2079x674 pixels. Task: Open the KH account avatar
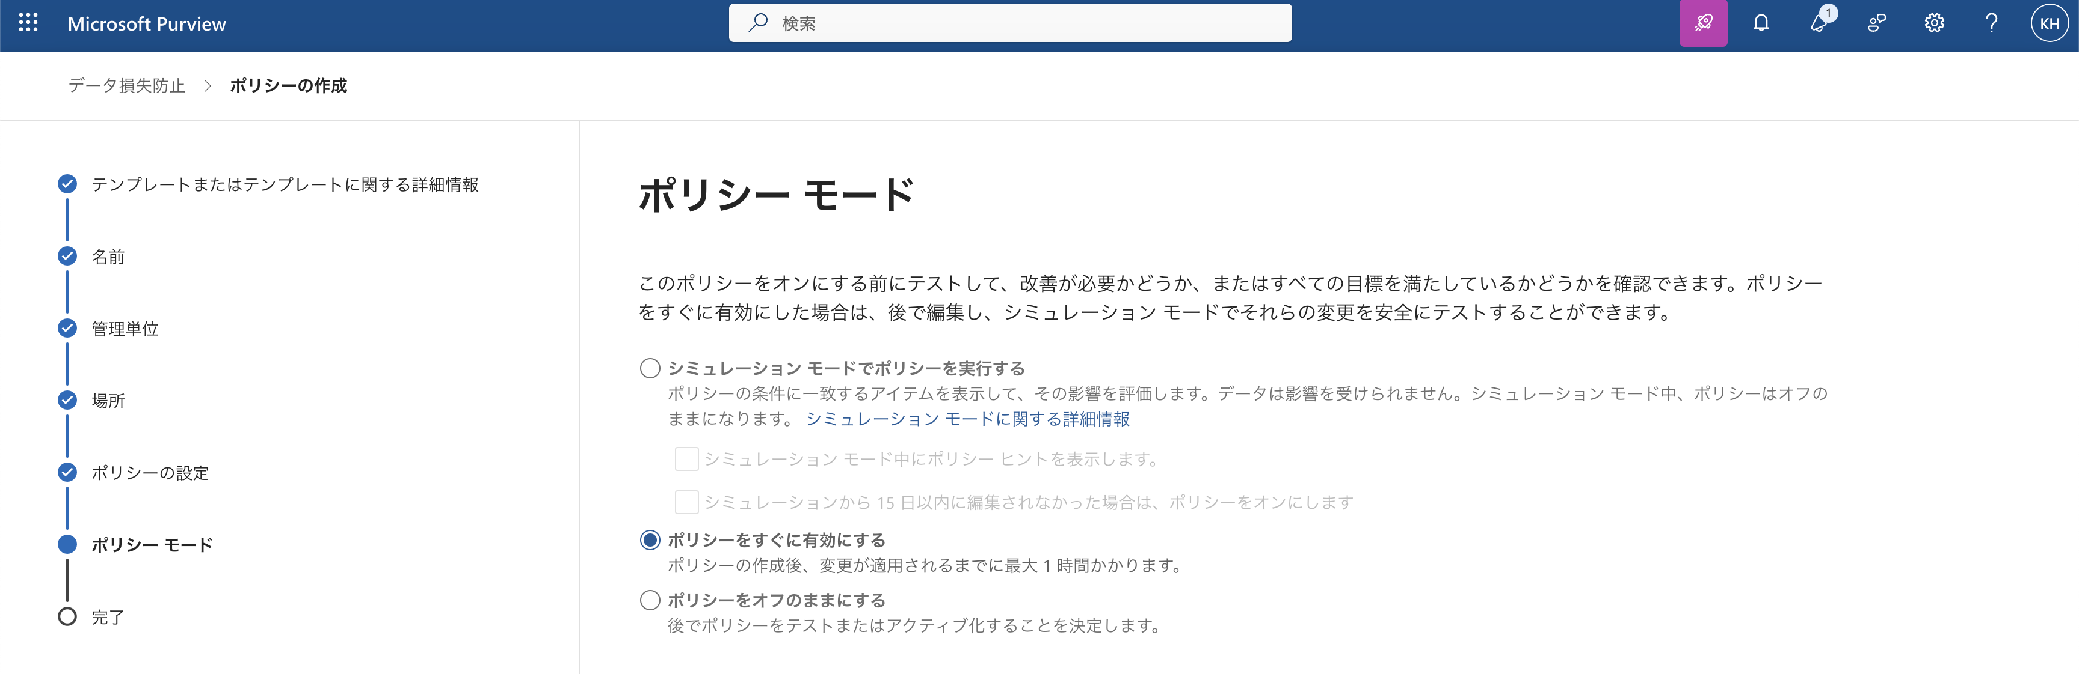[x=2049, y=23]
